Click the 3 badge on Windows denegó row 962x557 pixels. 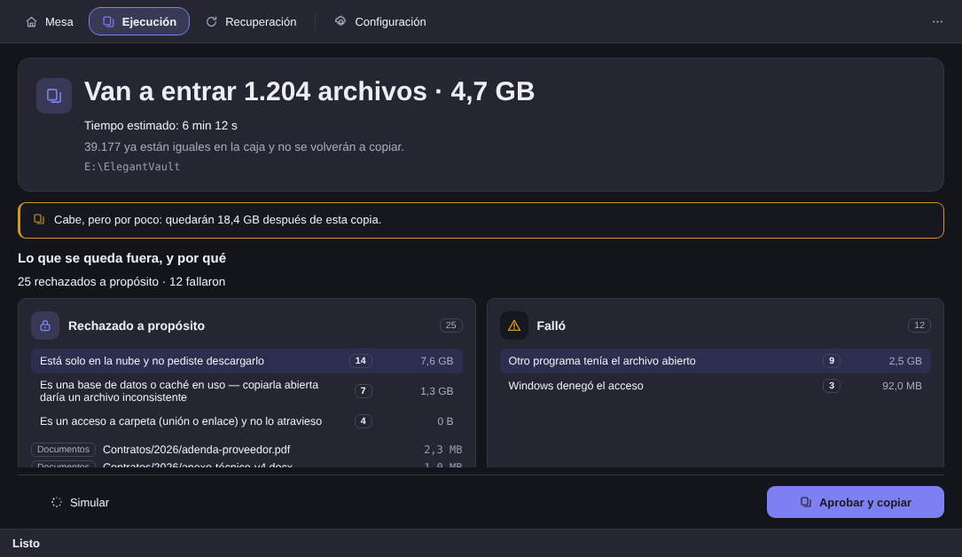click(832, 386)
